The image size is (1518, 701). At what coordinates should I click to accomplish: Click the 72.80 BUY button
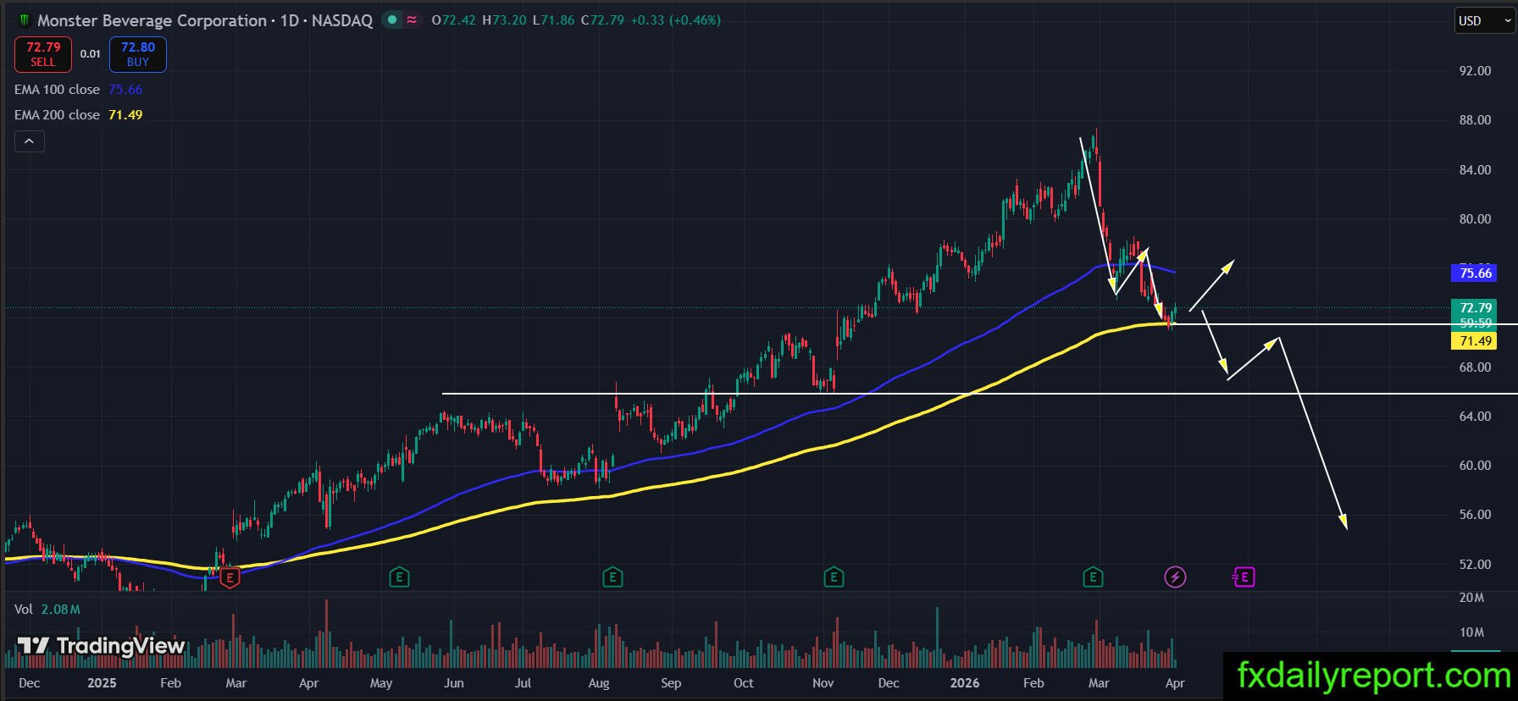[x=138, y=54]
